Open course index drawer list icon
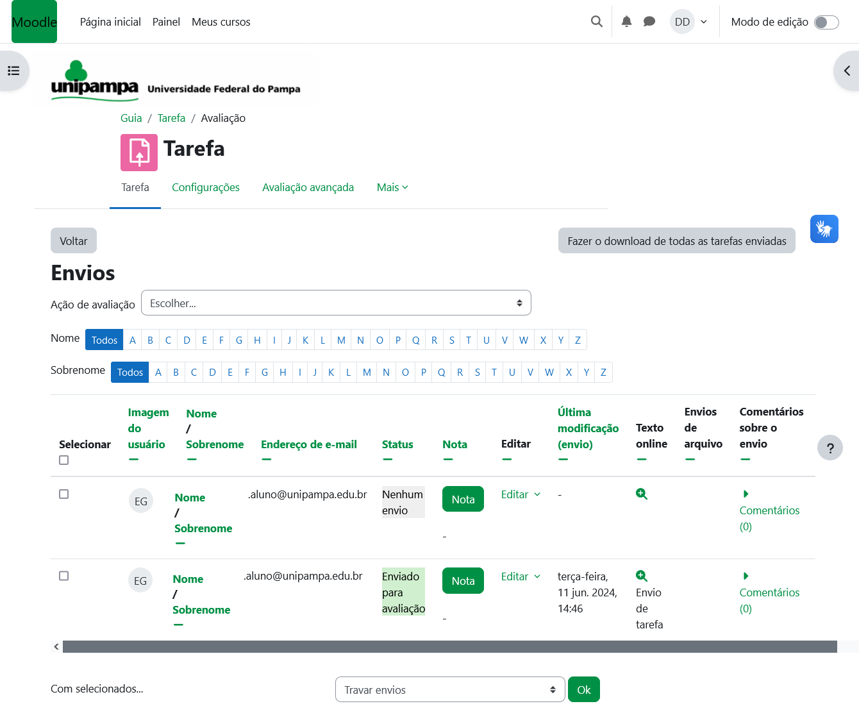This screenshot has width=859, height=722. pyautogui.click(x=13, y=71)
